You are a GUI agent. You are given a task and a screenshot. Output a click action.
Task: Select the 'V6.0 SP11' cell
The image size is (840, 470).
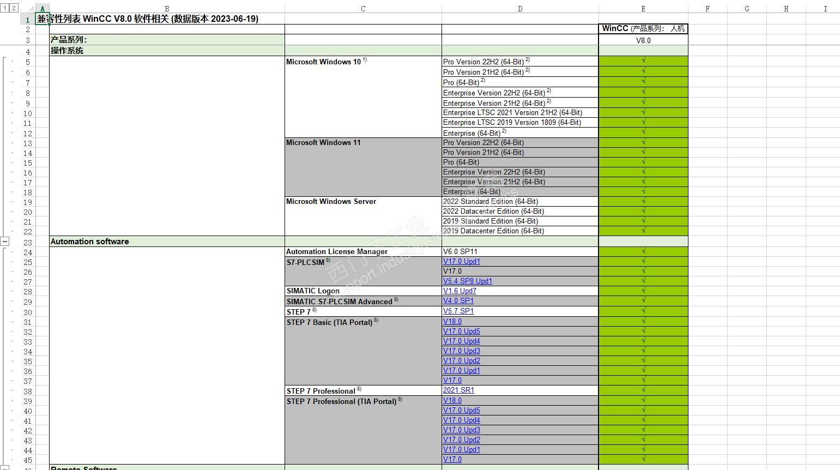point(520,252)
